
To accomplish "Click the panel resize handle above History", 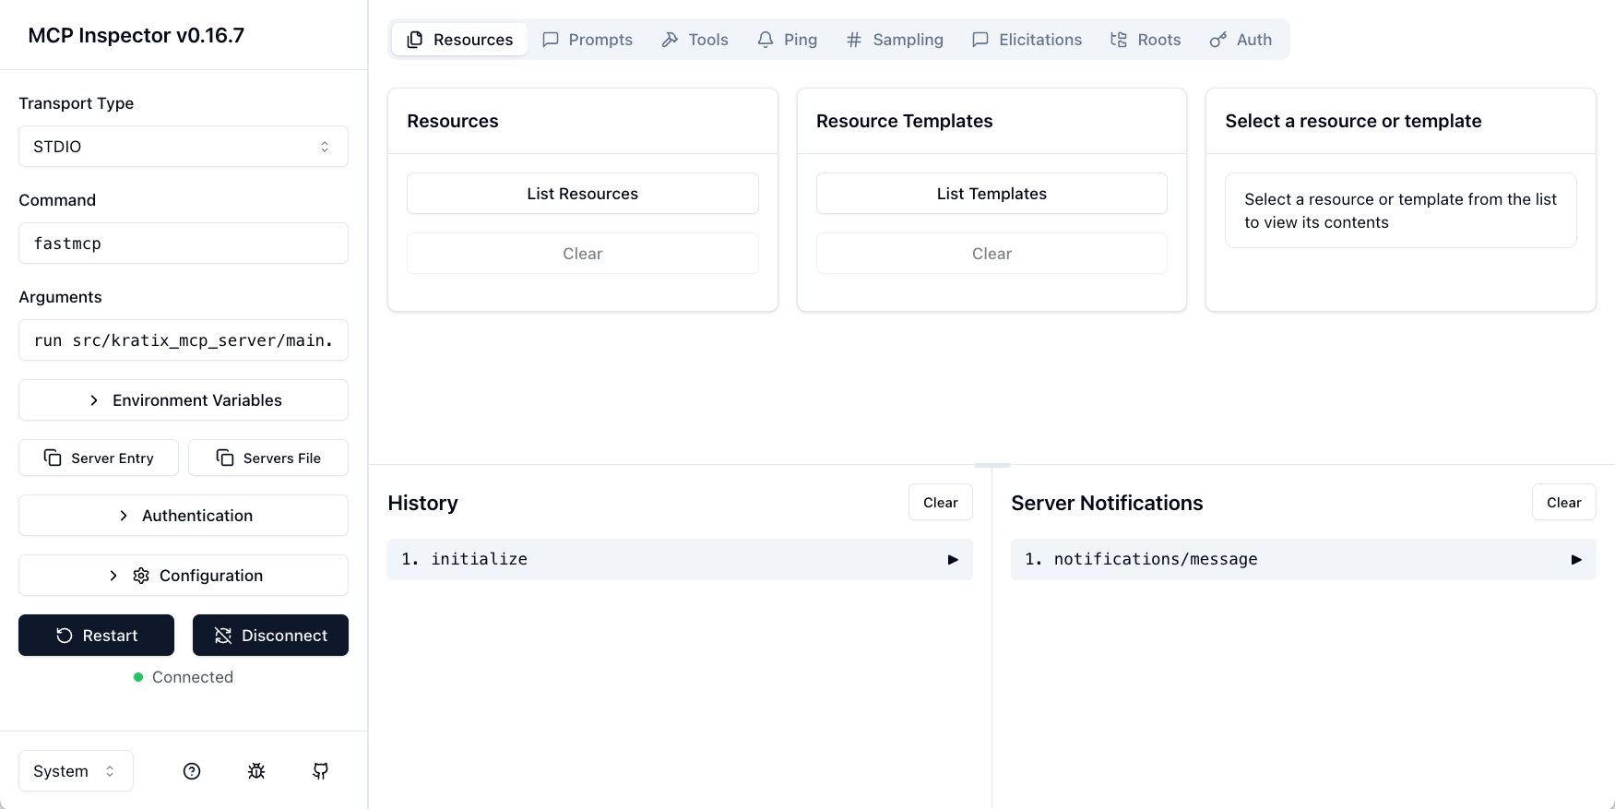I will [x=992, y=465].
